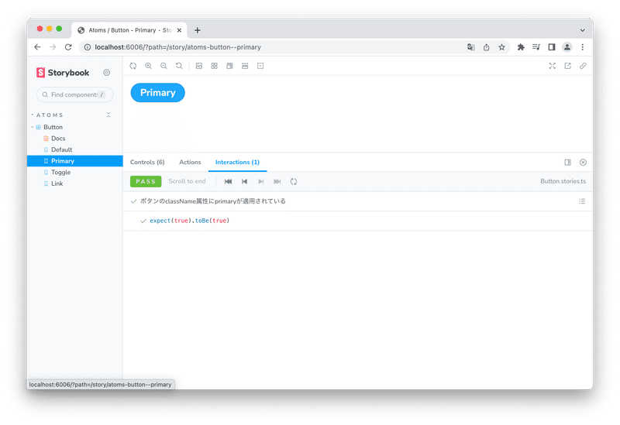Hide the addons panel with X icon

tap(584, 163)
